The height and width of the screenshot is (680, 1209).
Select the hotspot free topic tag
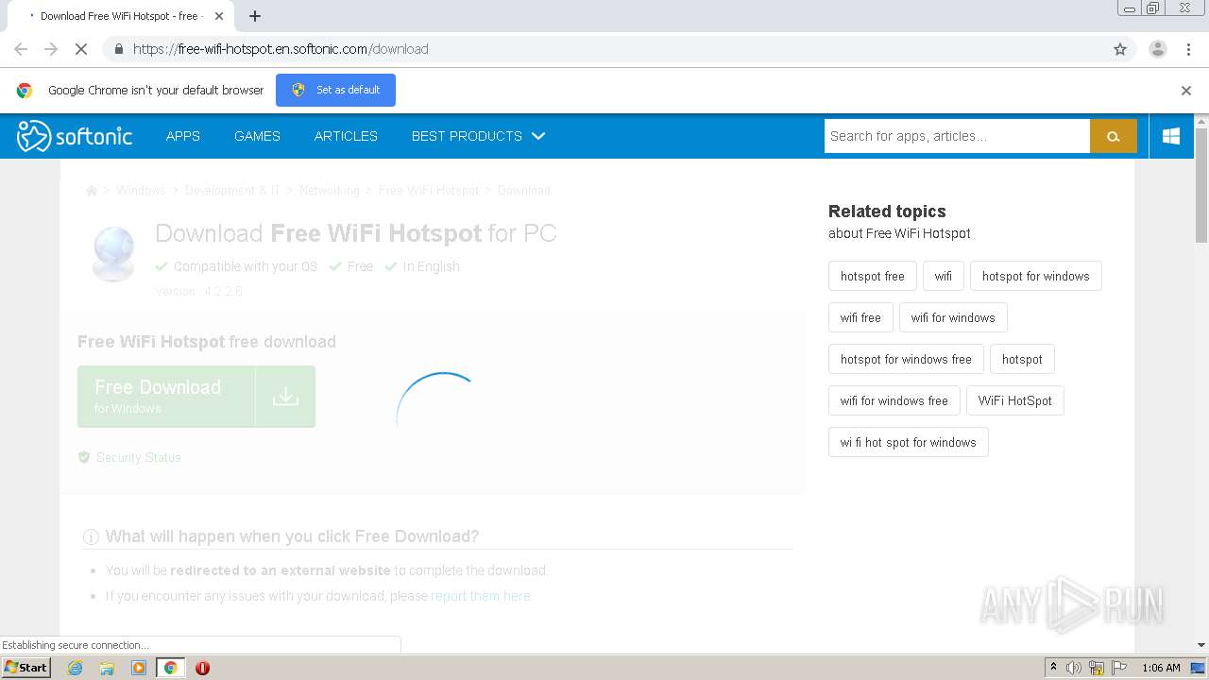873,276
